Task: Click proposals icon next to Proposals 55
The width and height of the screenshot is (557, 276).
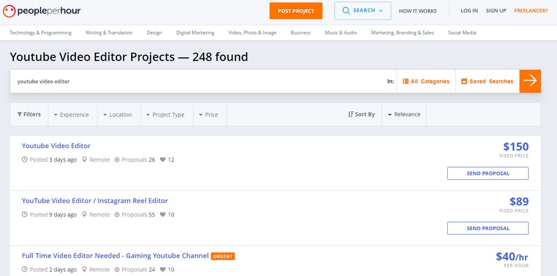Action: tap(117, 215)
